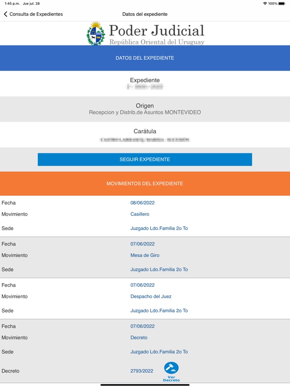Screen dimensions: 290x388
Task: Tap the blurred Carátula text
Action: pyautogui.click(x=145, y=138)
